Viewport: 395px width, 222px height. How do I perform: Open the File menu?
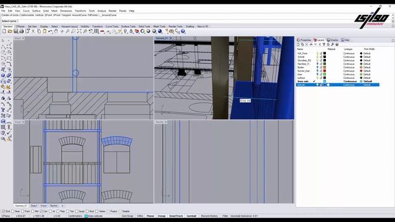(x=3, y=11)
